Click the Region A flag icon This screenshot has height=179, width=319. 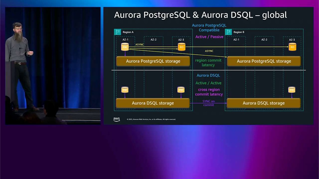(117, 32)
